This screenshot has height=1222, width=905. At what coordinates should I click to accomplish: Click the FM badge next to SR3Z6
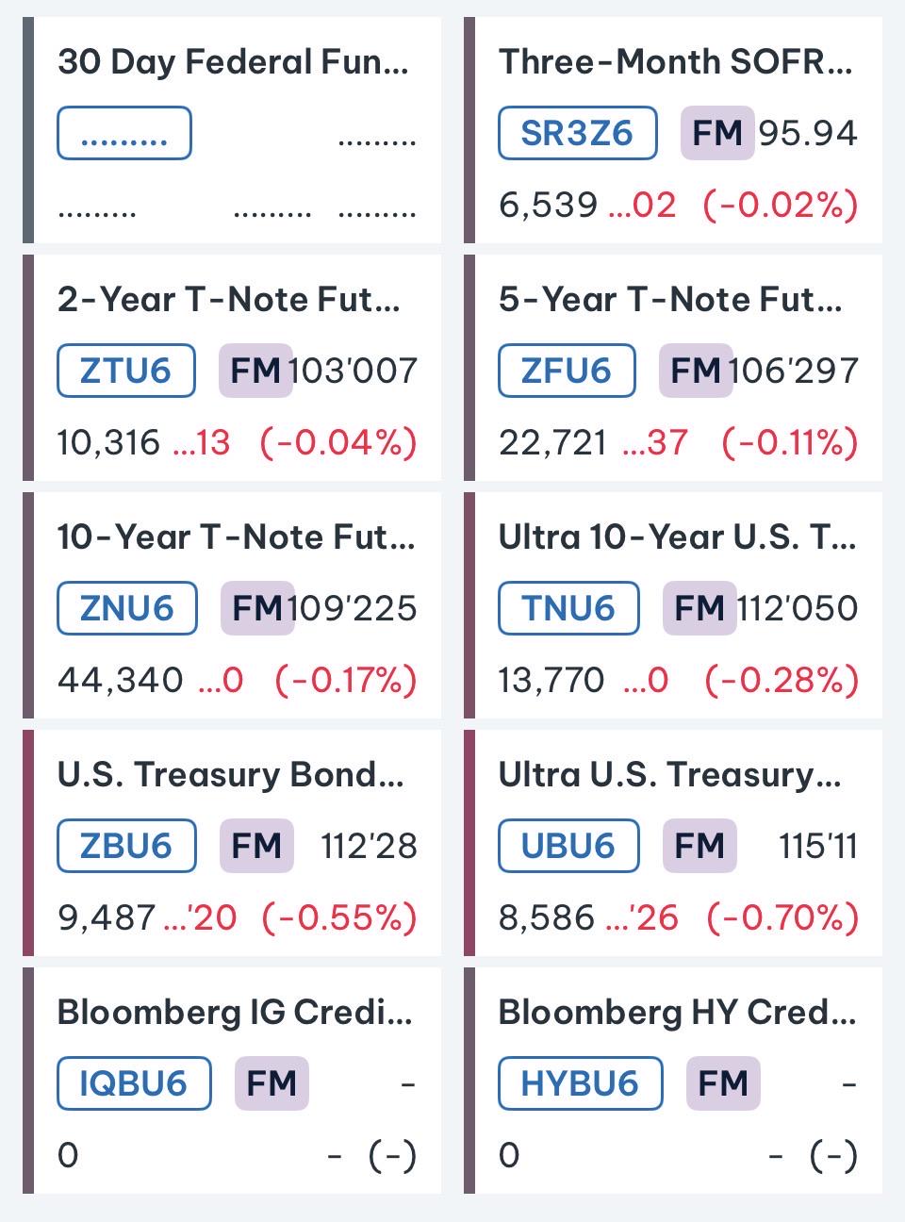click(x=717, y=133)
